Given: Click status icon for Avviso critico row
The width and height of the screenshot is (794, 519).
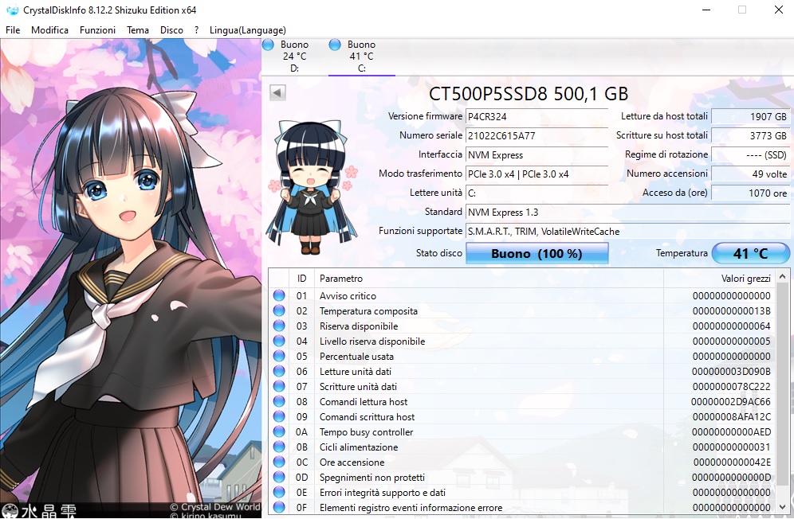Looking at the screenshot, I should (x=279, y=295).
